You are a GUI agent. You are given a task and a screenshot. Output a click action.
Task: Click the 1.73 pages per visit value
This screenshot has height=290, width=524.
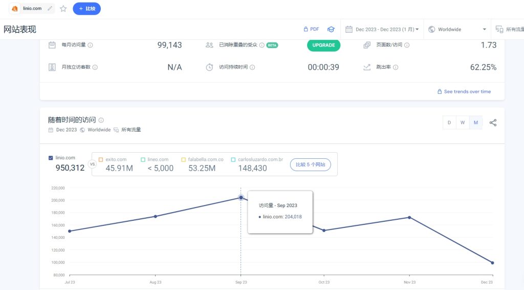pos(489,45)
